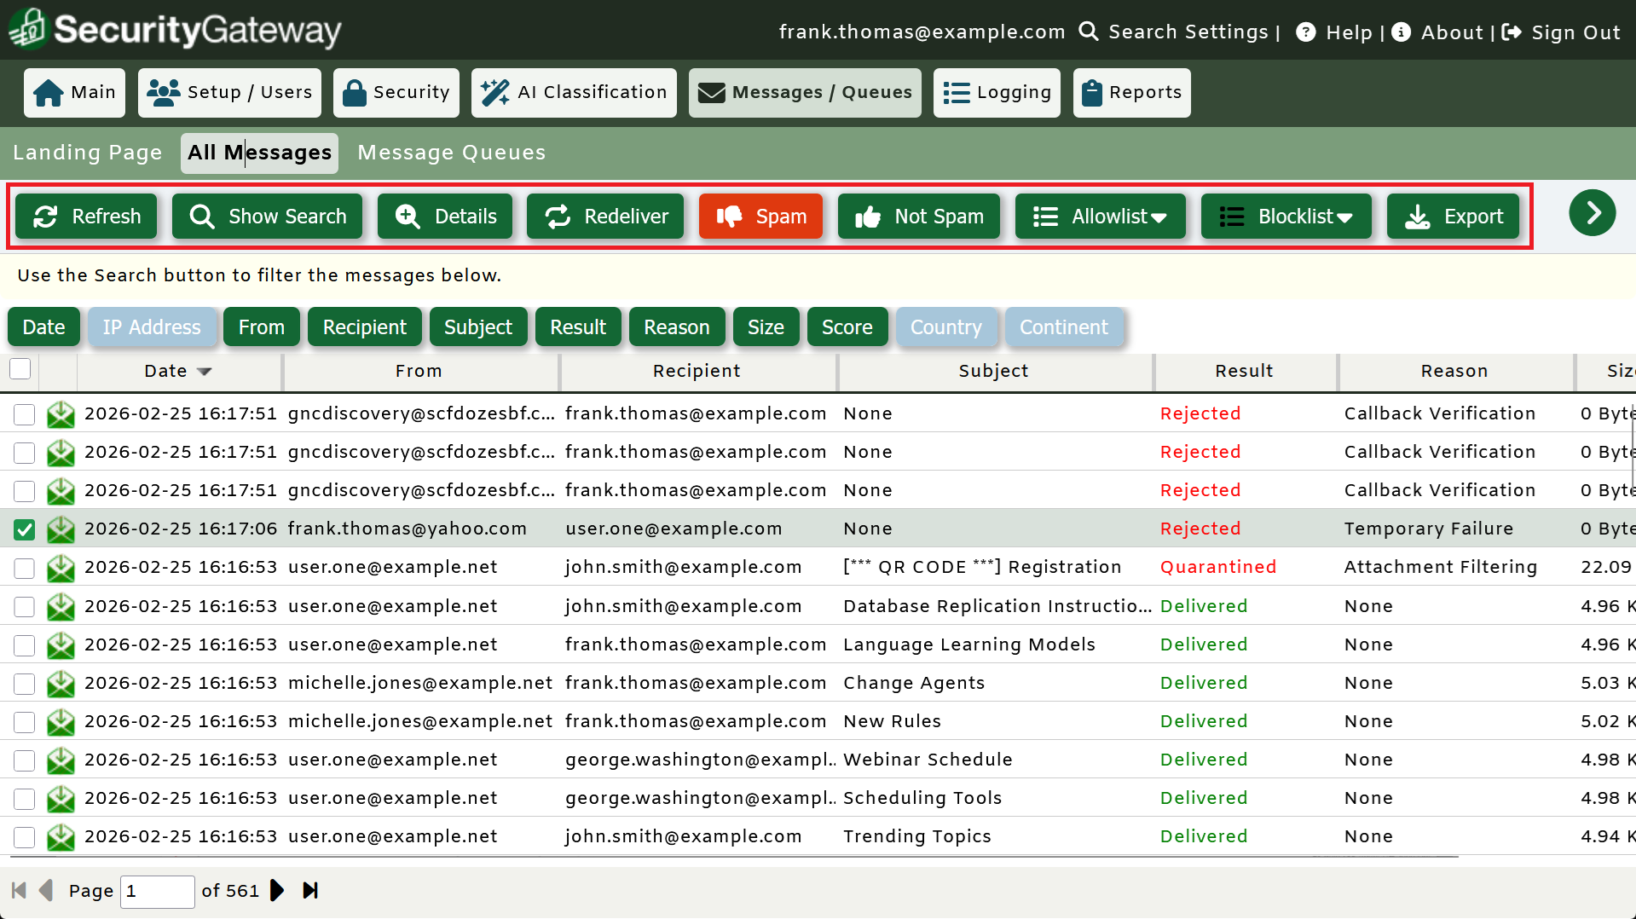1636x919 pixels.
Task: Go to the previous page
Action: tap(46, 890)
